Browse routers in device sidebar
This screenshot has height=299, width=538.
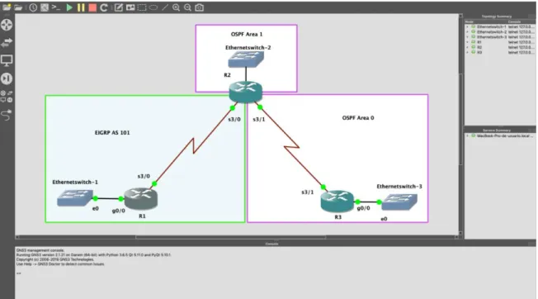point(7,25)
